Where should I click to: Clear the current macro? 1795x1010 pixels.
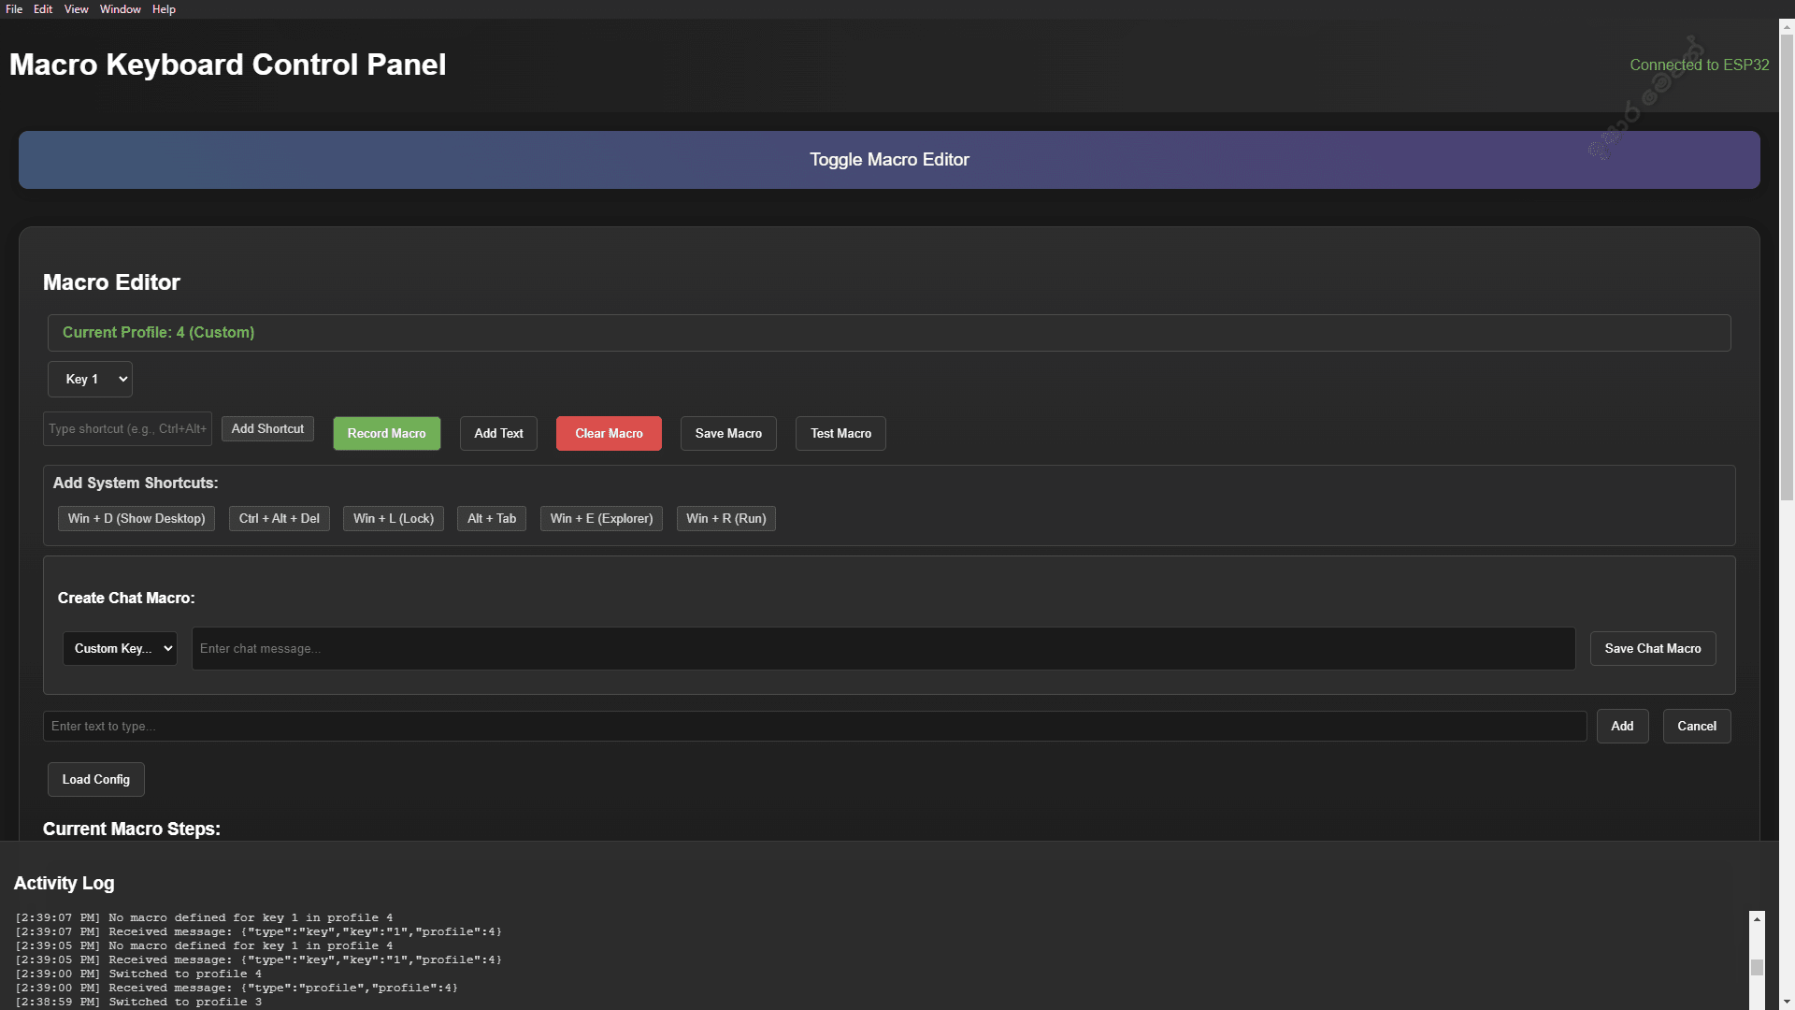tap(609, 433)
